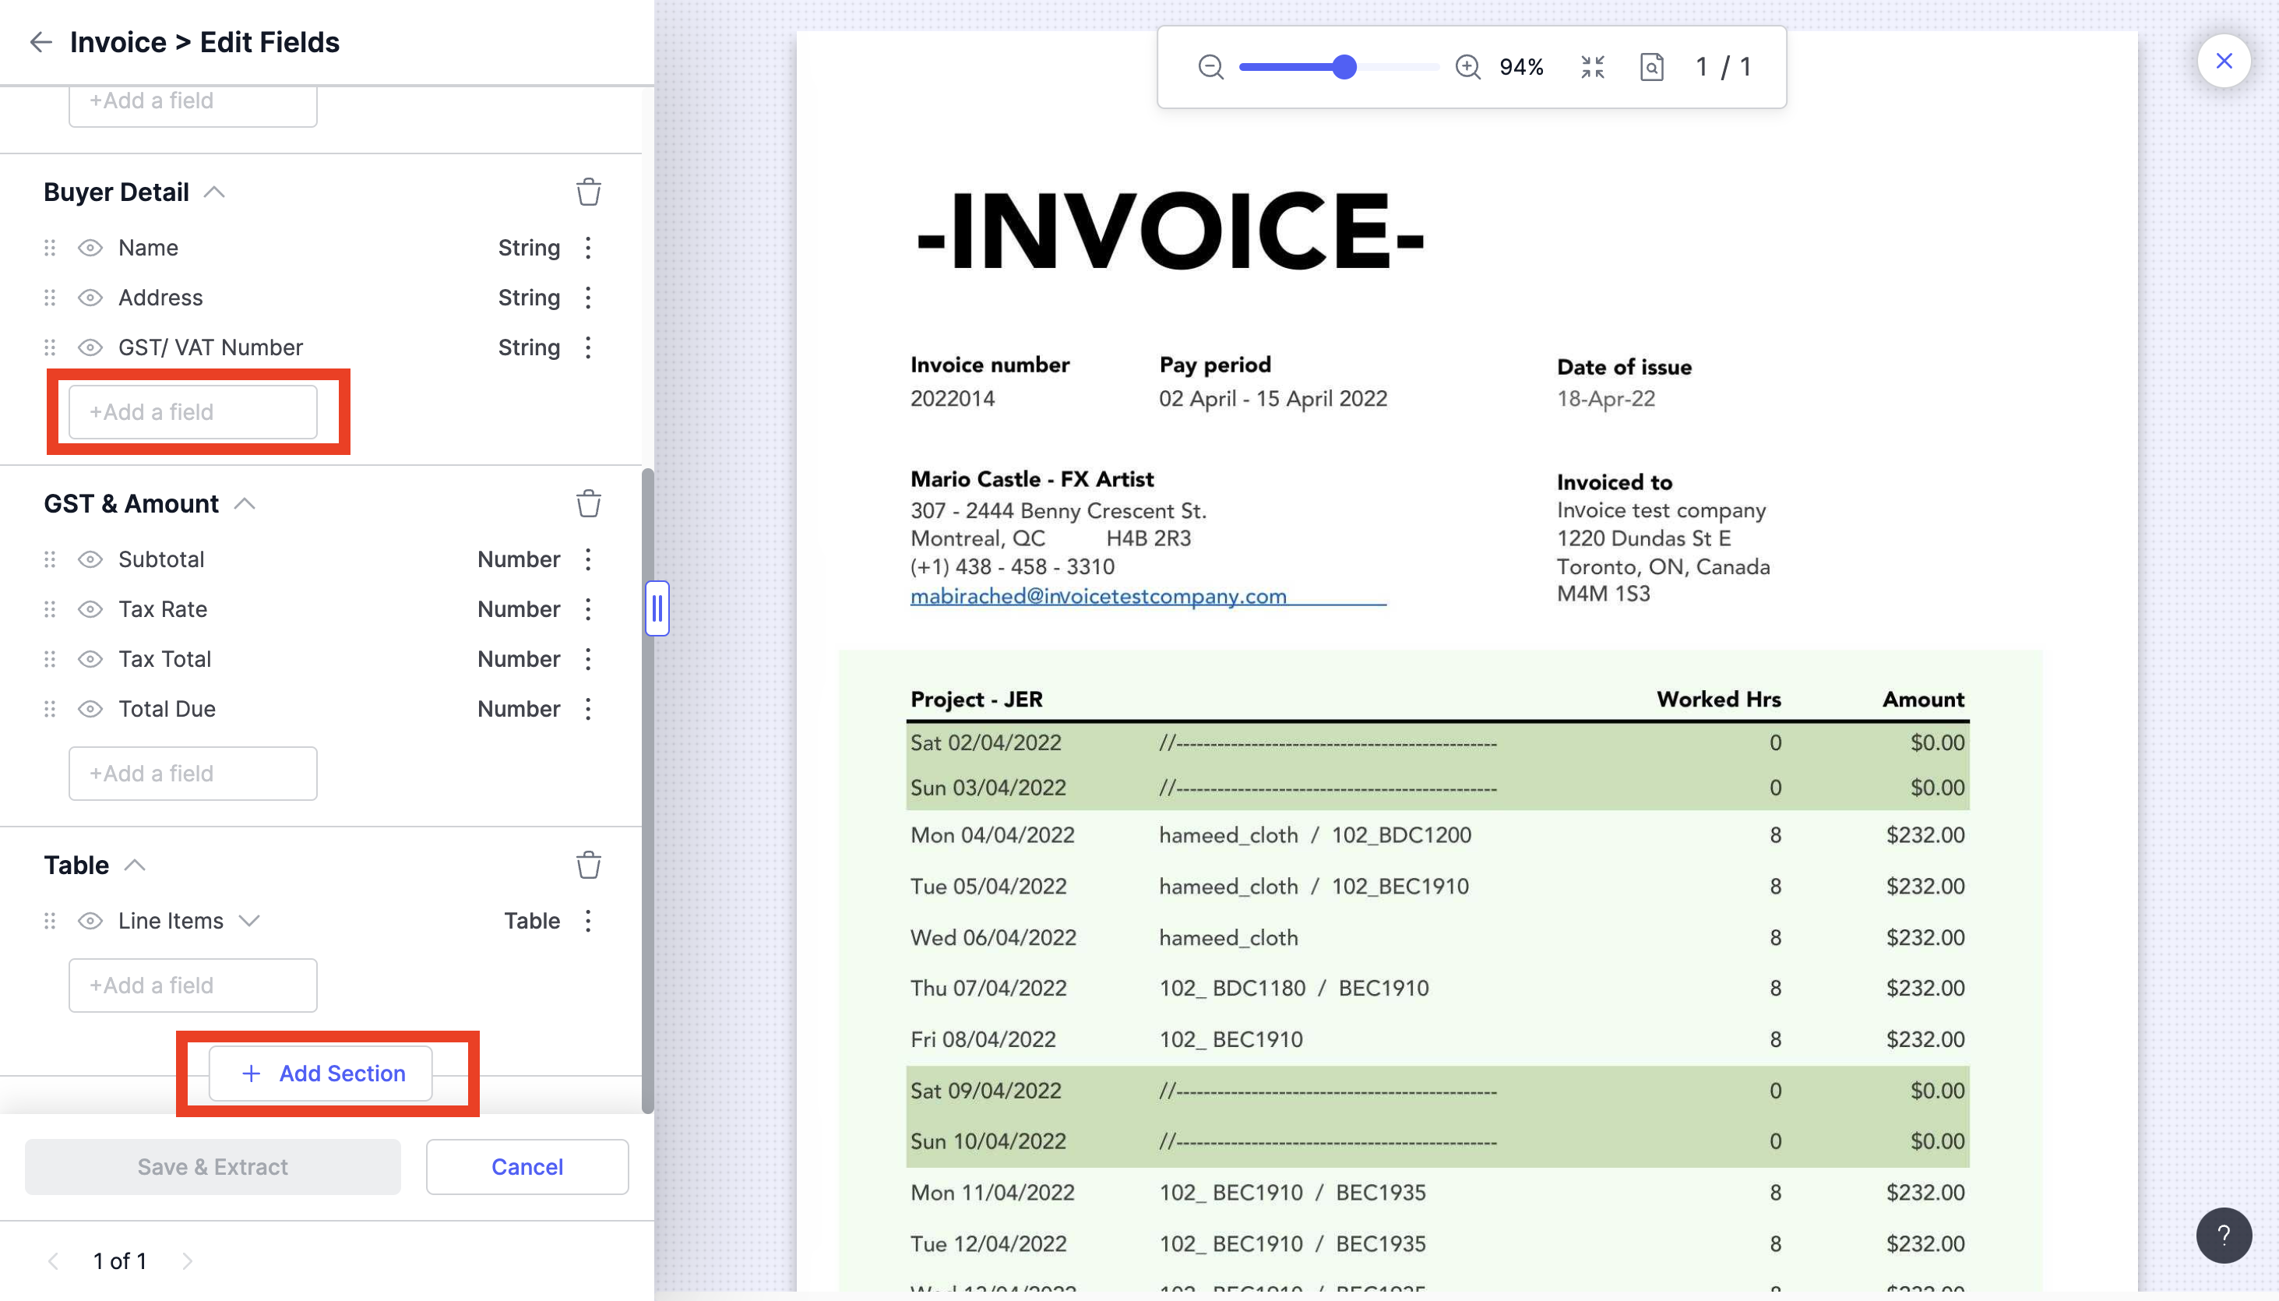This screenshot has width=2279, height=1301.
Task: Click the document search icon in the preview toolbar
Action: 1652,67
